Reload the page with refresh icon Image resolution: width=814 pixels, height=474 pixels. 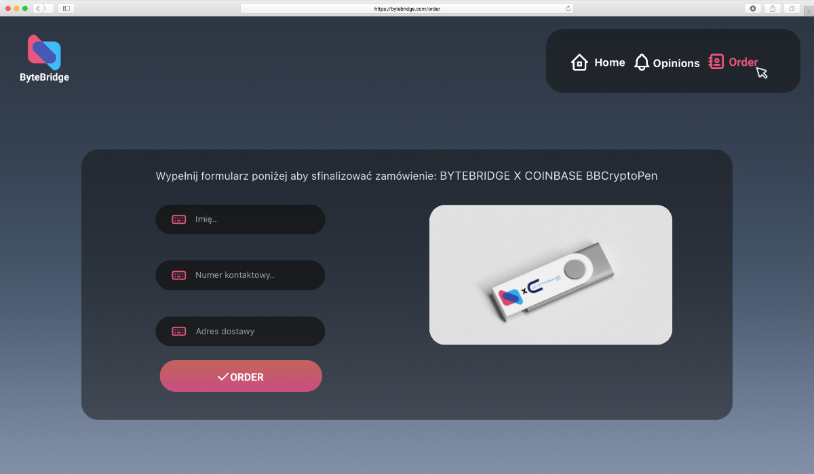tap(568, 8)
